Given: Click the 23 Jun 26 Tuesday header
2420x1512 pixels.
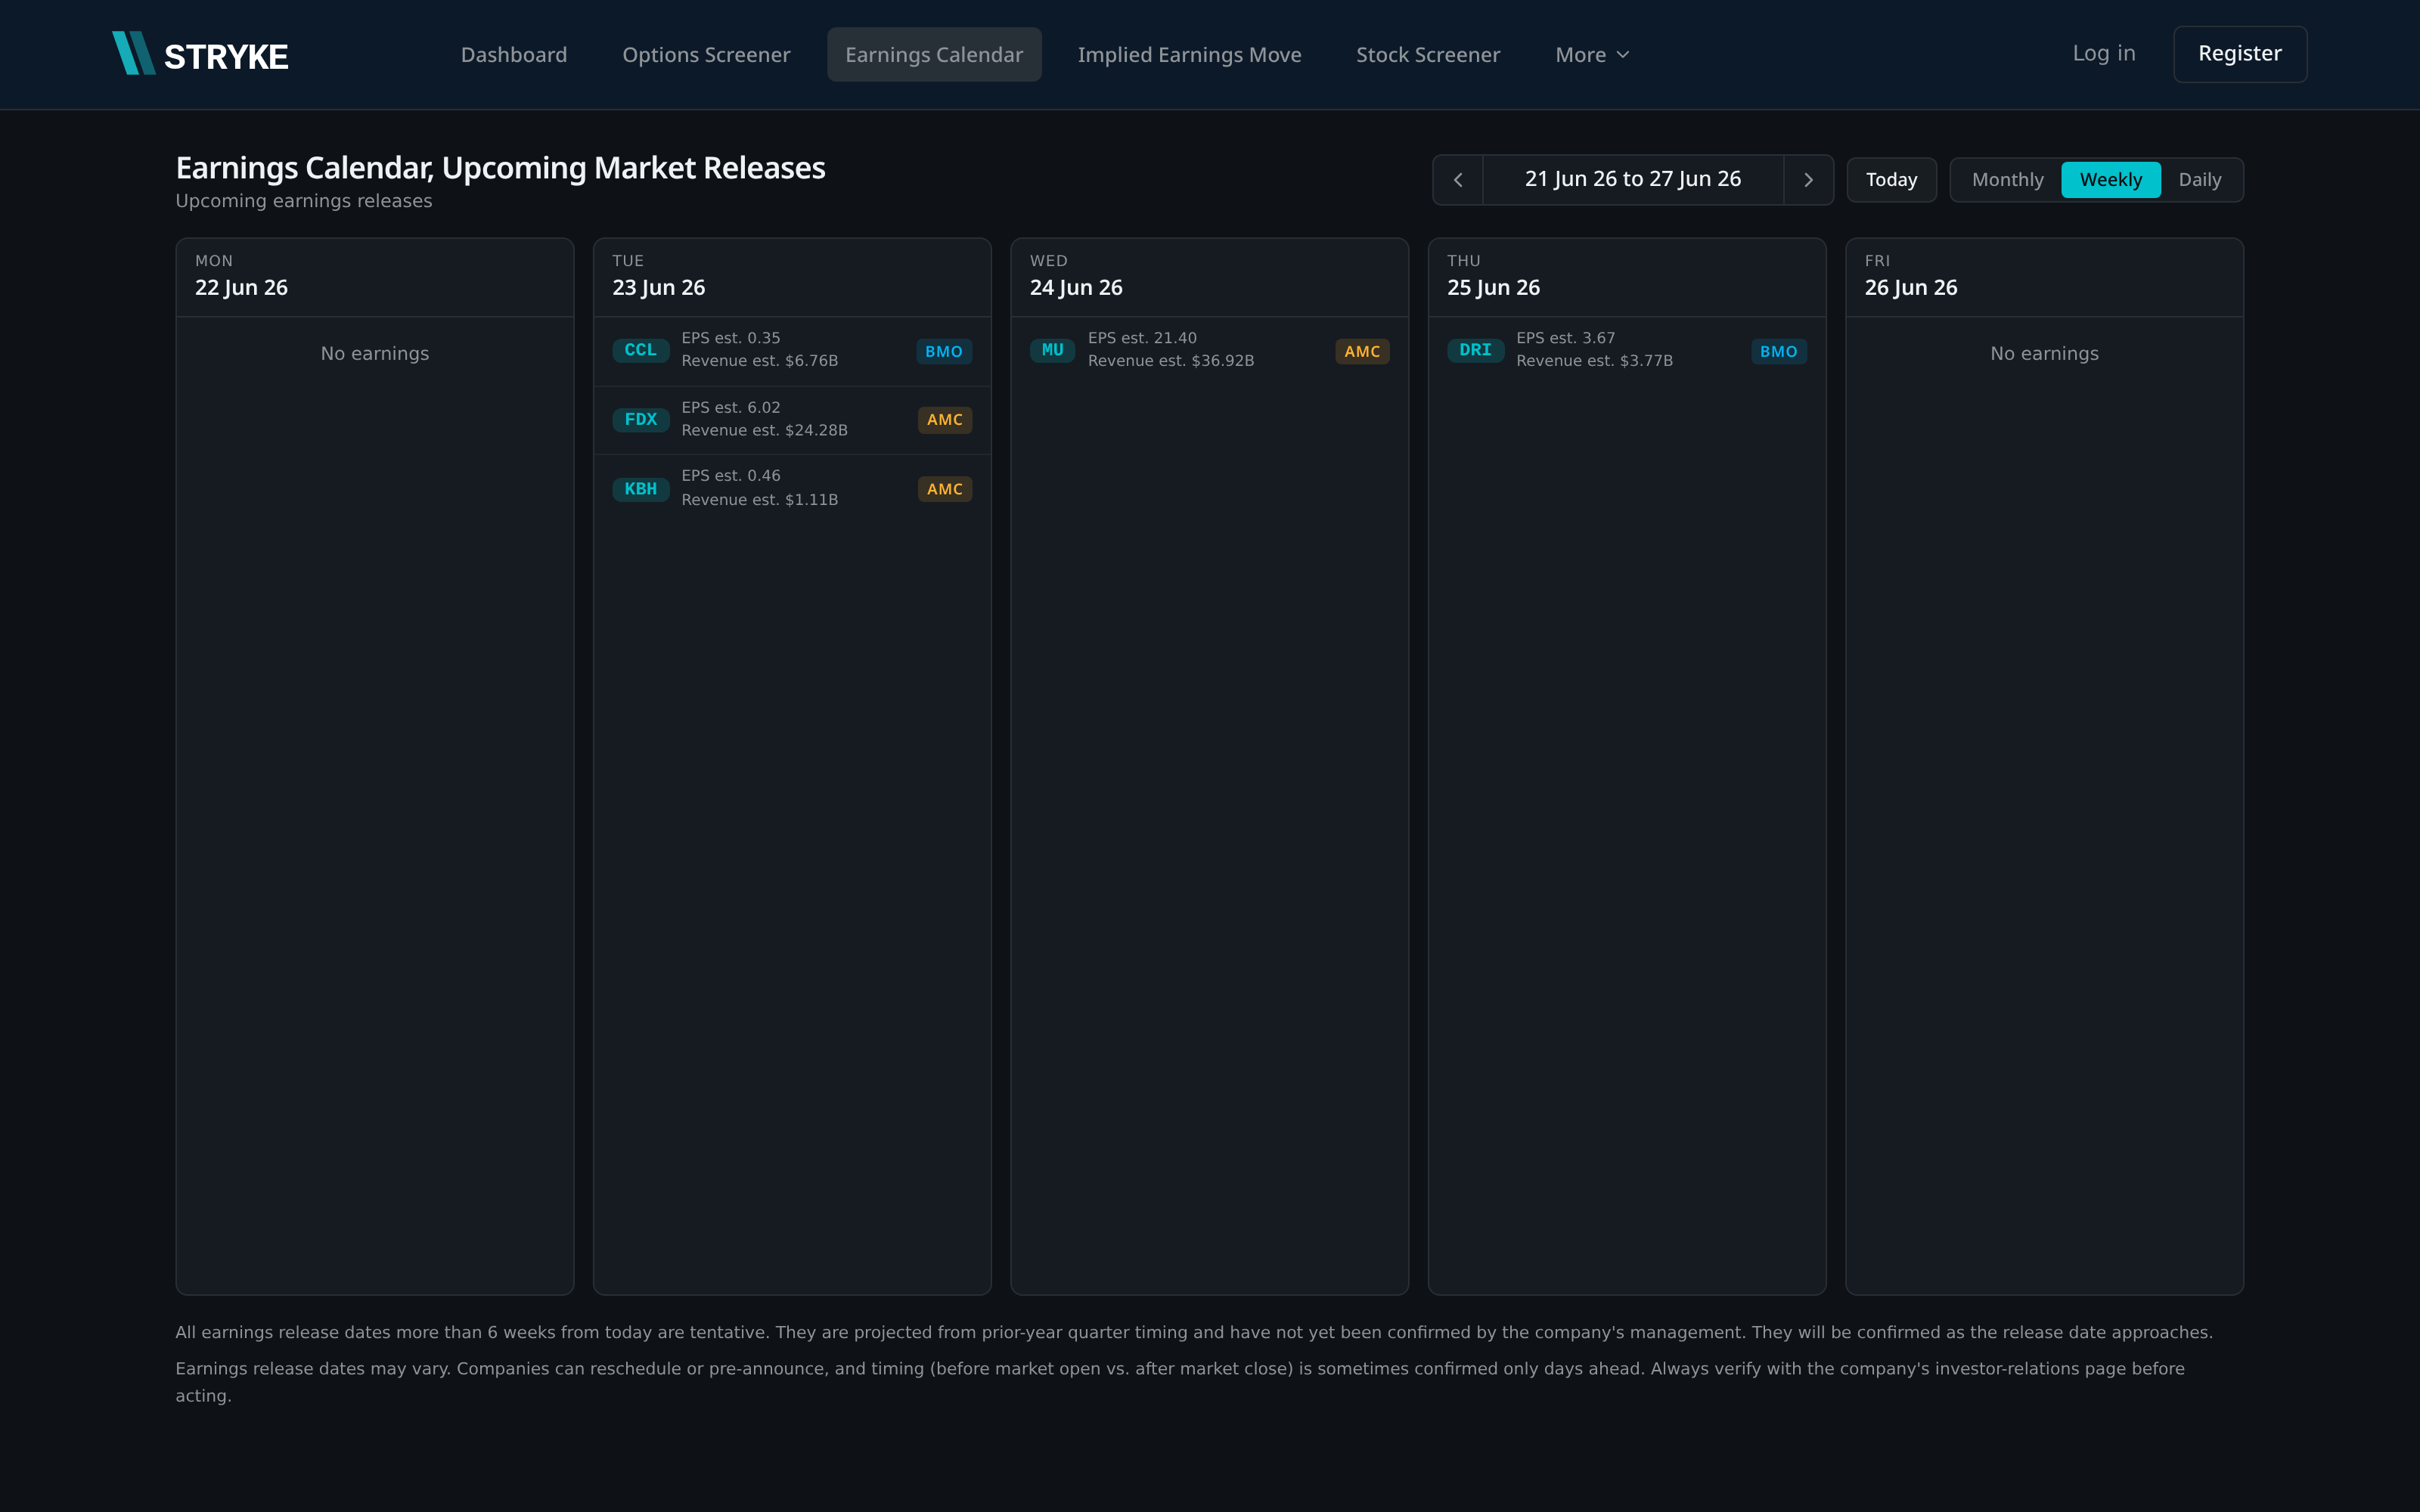Looking at the screenshot, I should [792, 277].
